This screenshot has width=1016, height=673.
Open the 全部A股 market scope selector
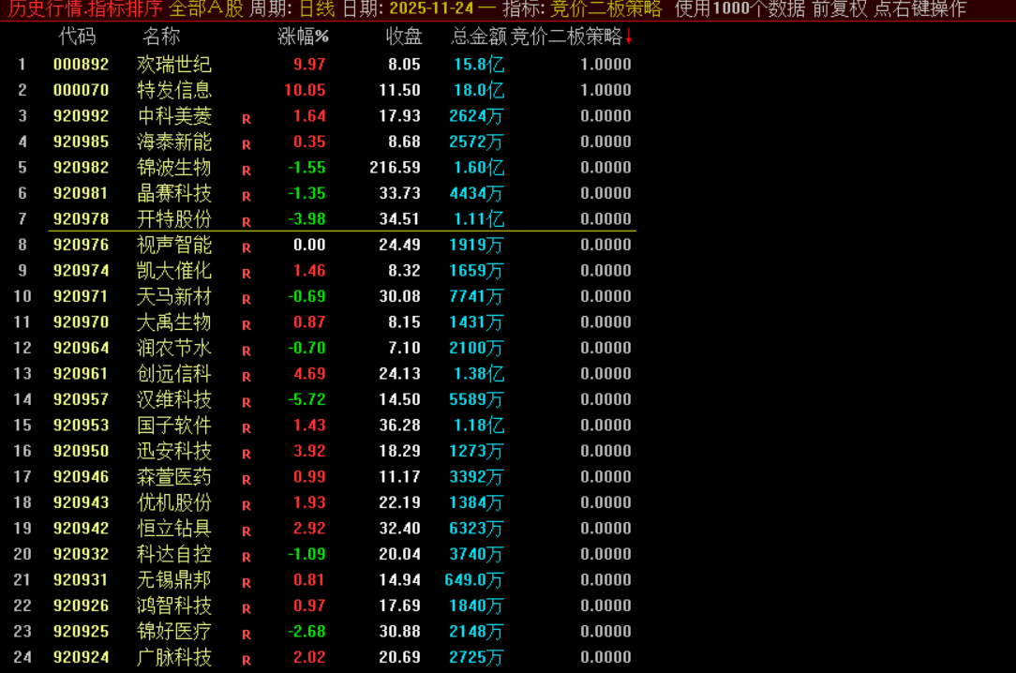coord(205,9)
